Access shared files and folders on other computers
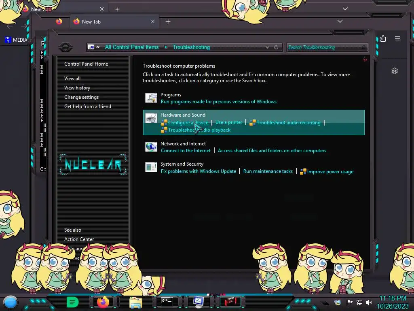Image resolution: width=414 pixels, height=311 pixels. (x=272, y=151)
